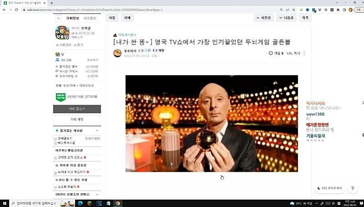Expand the 진행중인 컨텐츠 section arrow
This screenshot has height=207, width=364.
point(97,194)
